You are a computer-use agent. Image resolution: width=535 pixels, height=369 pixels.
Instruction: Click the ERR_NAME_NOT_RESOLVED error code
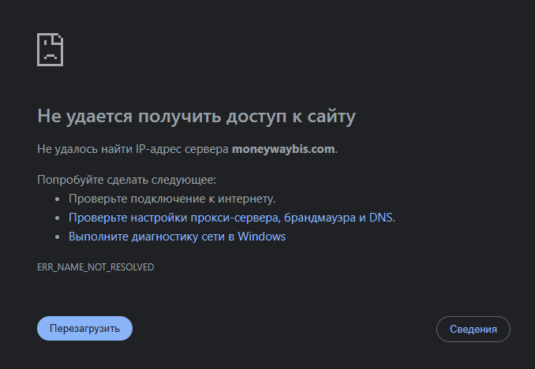(95, 267)
